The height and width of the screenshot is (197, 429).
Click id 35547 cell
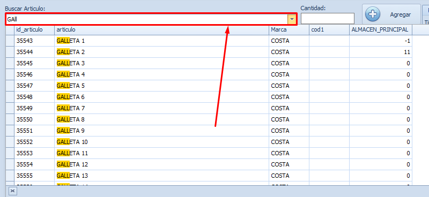(x=34, y=86)
